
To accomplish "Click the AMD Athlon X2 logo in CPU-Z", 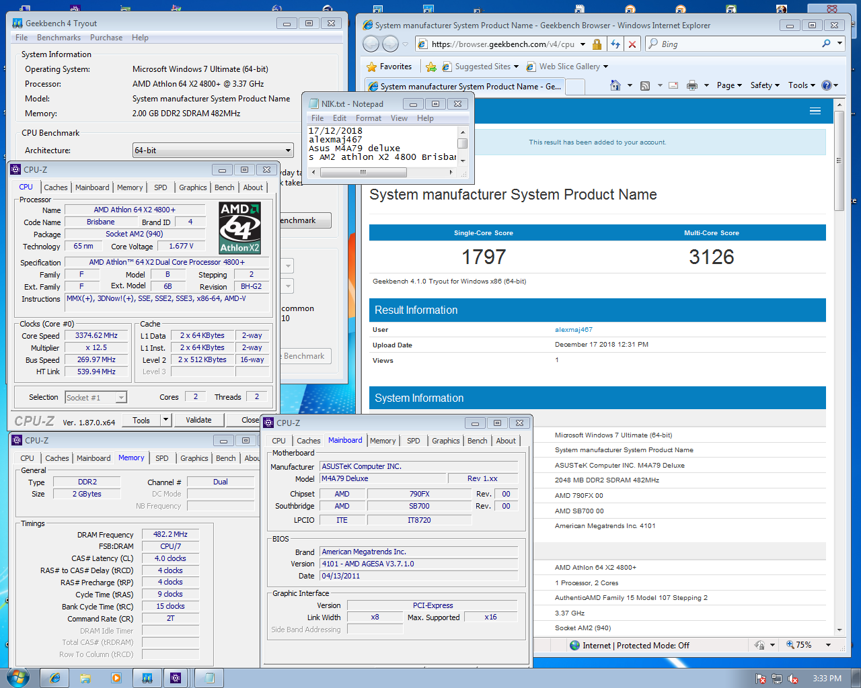I will point(240,228).
